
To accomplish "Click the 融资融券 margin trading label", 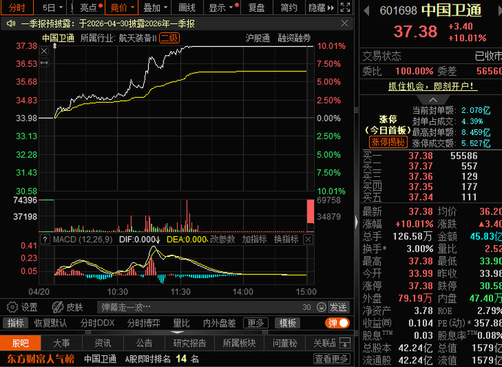I will coord(294,38).
